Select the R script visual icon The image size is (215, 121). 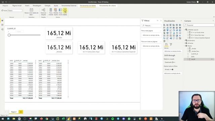[180, 36]
